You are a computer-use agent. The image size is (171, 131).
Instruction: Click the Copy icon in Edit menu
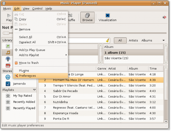[x=16, y=19]
